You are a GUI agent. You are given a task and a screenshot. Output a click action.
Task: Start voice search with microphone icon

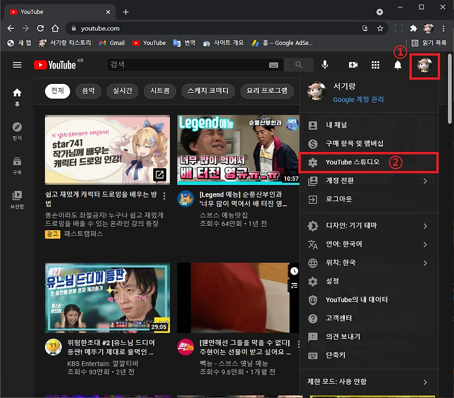click(x=325, y=65)
